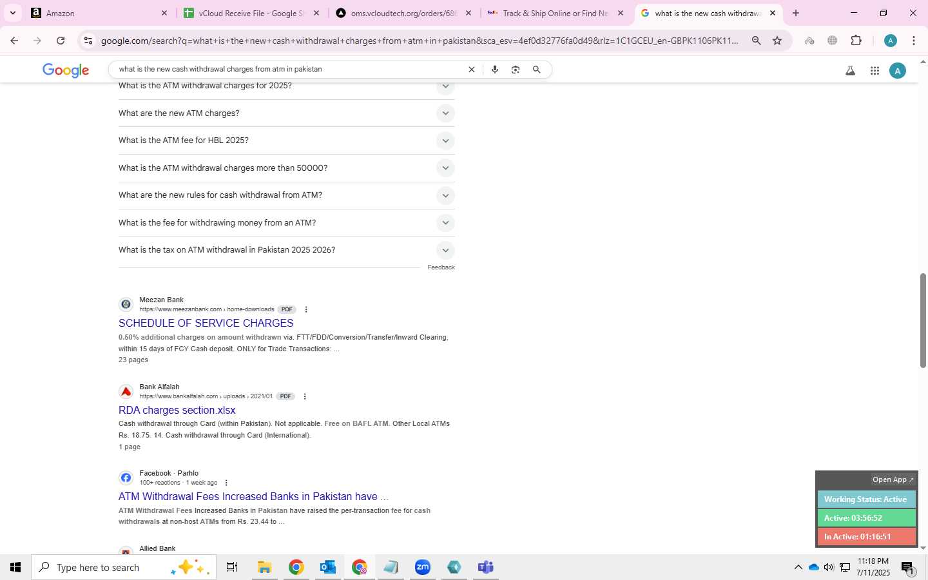
Task: Close the Amazon tab
Action: pyautogui.click(x=164, y=13)
